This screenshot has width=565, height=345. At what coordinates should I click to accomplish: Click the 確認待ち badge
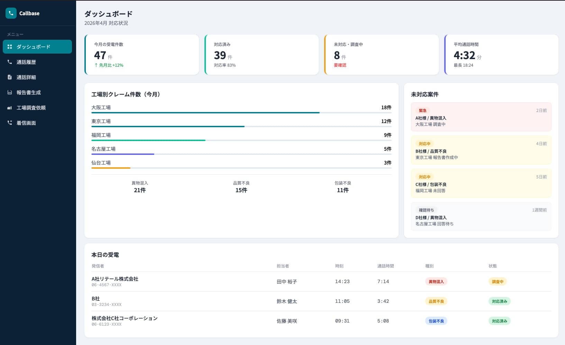pyautogui.click(x=426, y=210)
